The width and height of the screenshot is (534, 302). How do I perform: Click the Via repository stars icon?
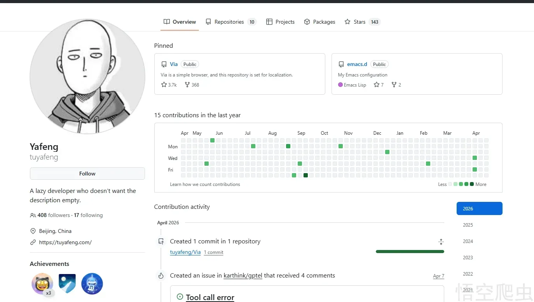point(164,85)
